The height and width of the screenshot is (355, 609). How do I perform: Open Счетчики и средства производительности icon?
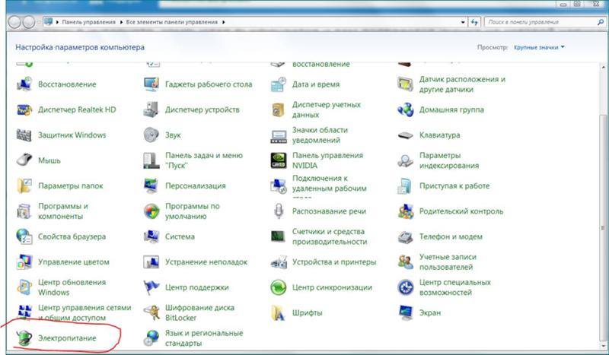[278, 236]
